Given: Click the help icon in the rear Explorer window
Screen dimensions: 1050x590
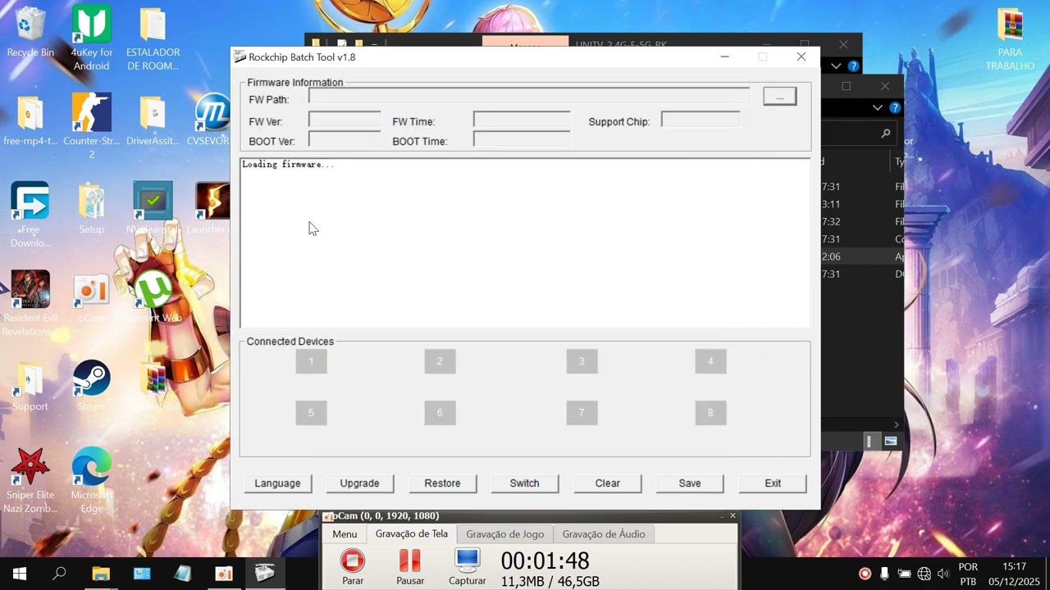Looking at the screenshot, I should click(x=854, y=66).
